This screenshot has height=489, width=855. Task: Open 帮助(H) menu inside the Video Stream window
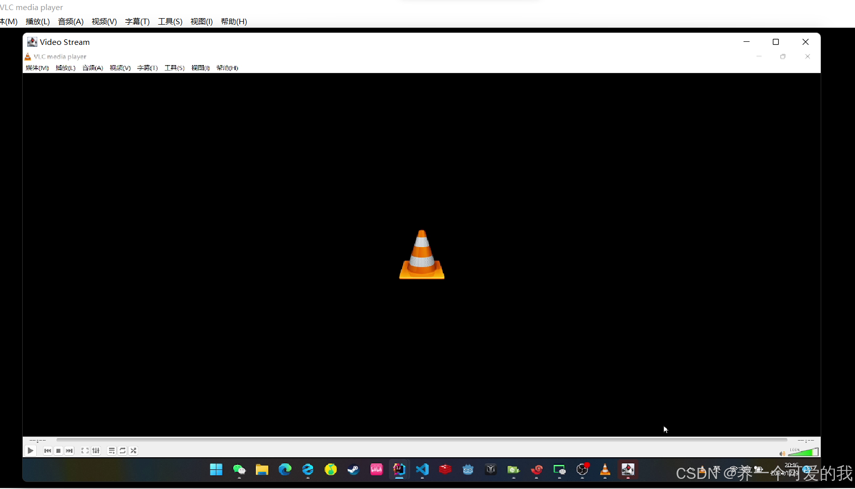(x=227, y=68)
